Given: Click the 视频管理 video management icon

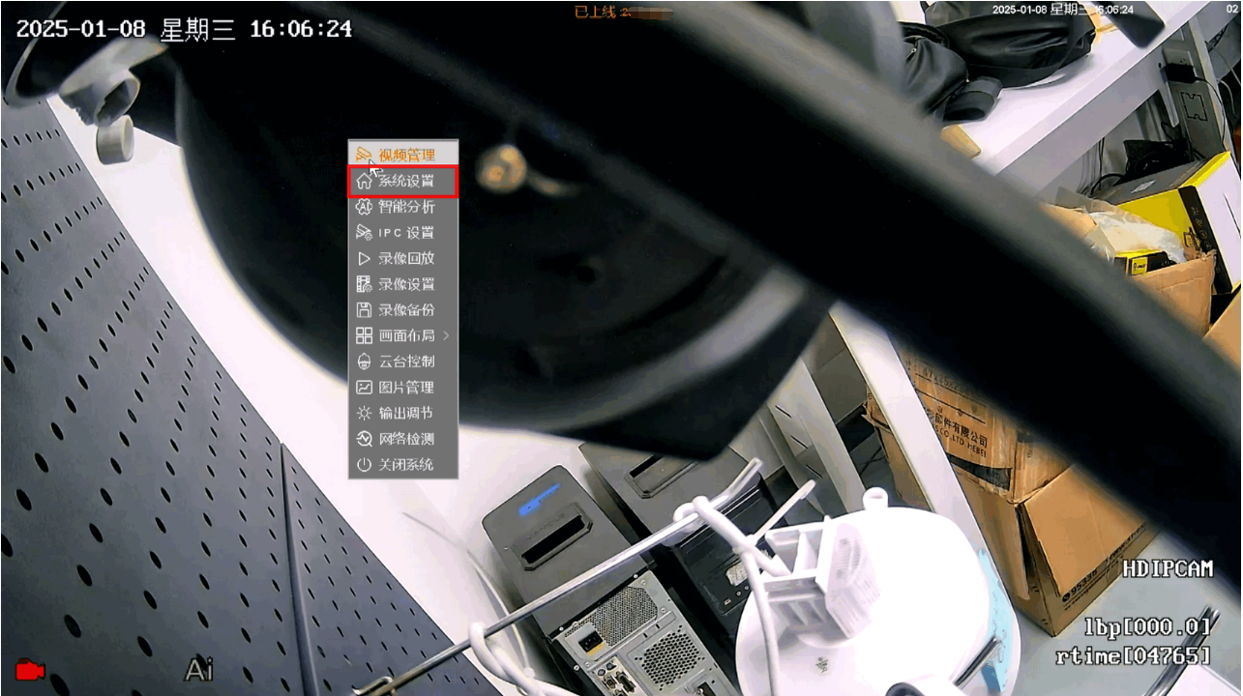Looking at the screenshot, I should pyautogui.click(x=364, y=155).
